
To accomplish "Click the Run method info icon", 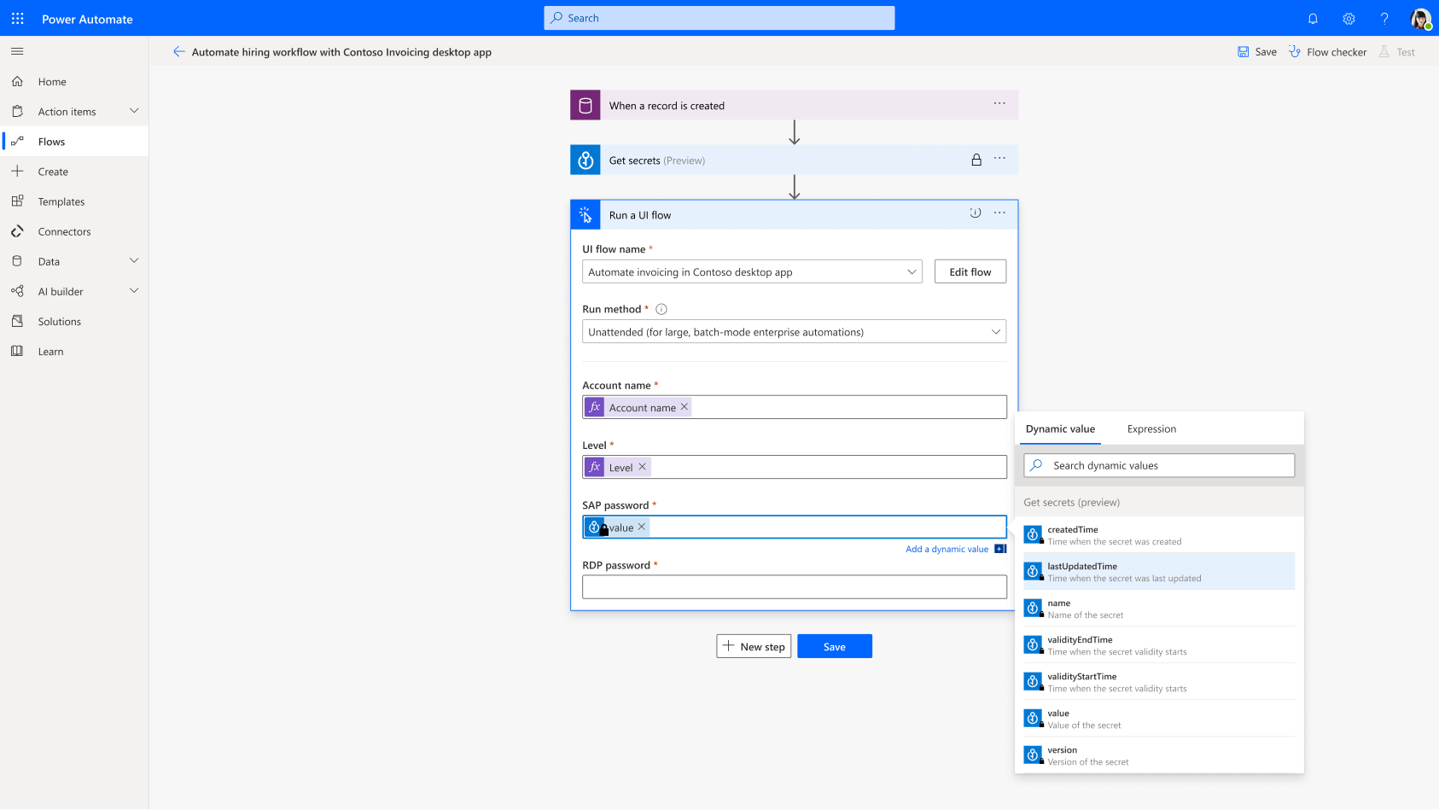I will [x=661, y=309].
